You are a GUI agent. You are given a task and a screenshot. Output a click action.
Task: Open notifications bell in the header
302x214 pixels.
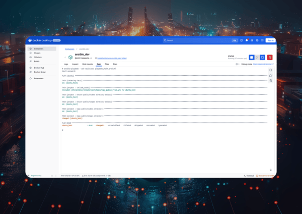click(x=247, y=40)
